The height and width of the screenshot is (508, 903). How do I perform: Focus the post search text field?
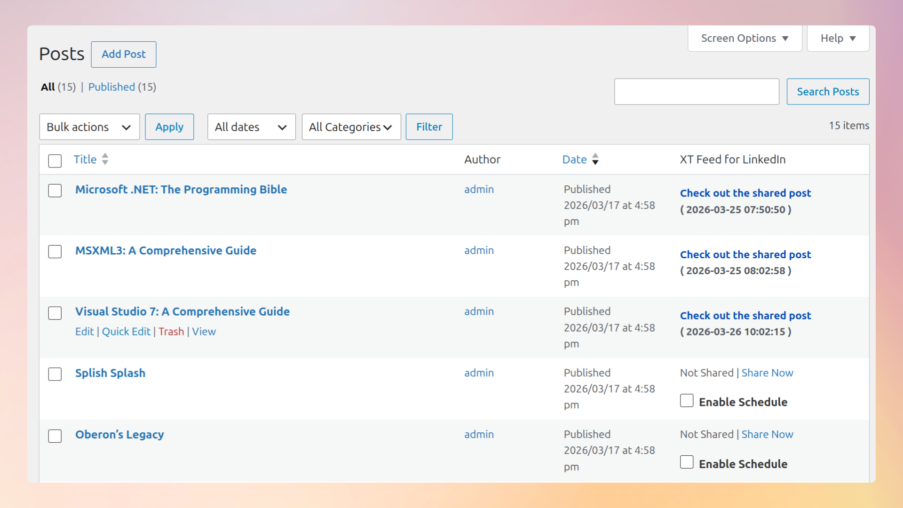[x=697, y=92]
